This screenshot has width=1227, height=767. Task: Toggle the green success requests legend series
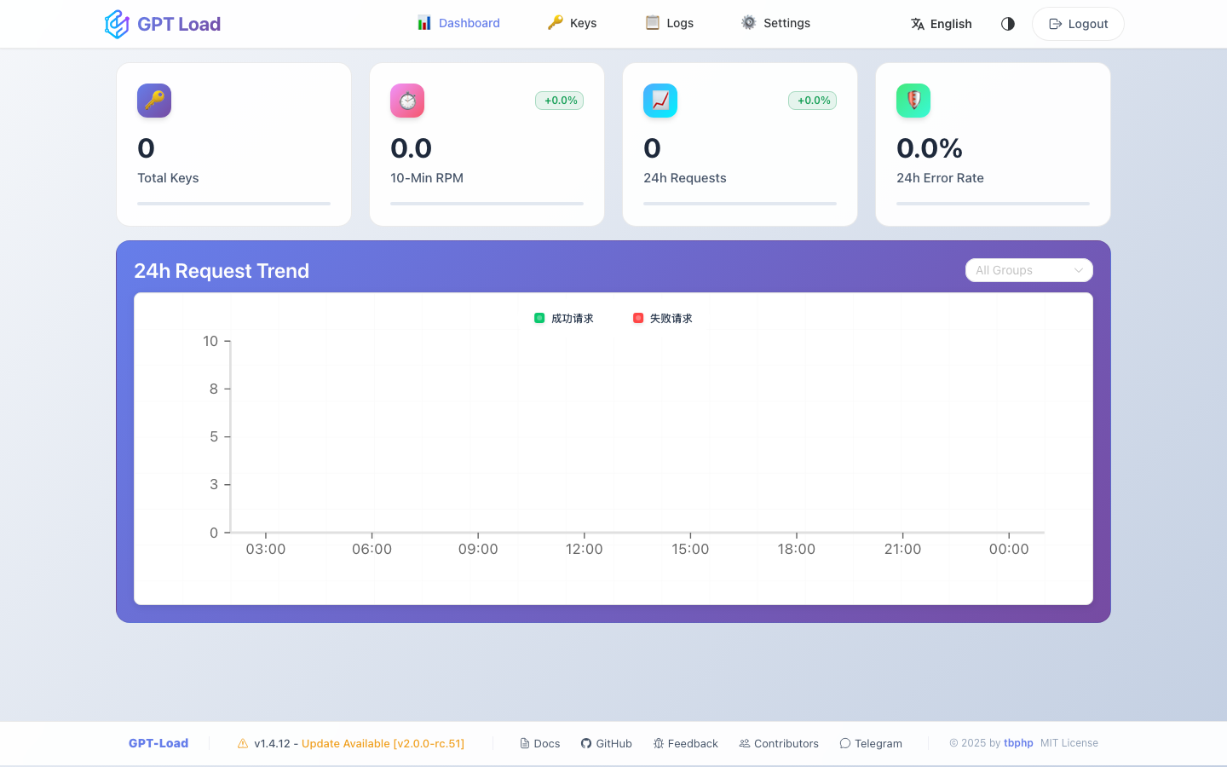coord(563,318)
